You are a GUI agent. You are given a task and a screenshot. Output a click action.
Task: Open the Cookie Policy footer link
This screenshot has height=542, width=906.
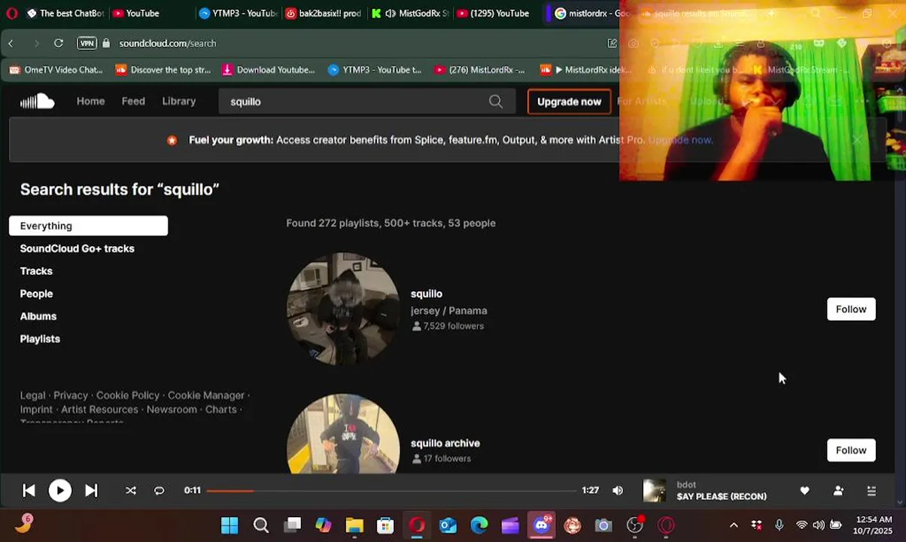(128, 395)
